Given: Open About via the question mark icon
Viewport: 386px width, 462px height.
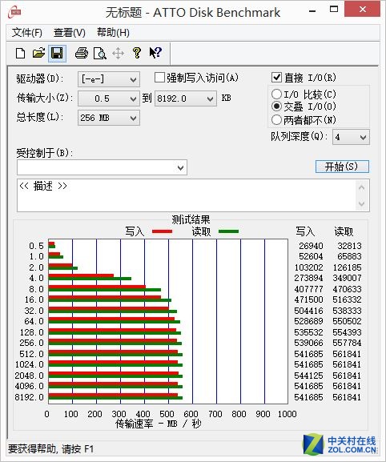Looking at the screenshot, I should coord(137,54).
